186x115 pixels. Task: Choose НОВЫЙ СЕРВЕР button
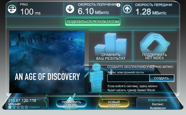pyautogui.click(x=114, y=103)
